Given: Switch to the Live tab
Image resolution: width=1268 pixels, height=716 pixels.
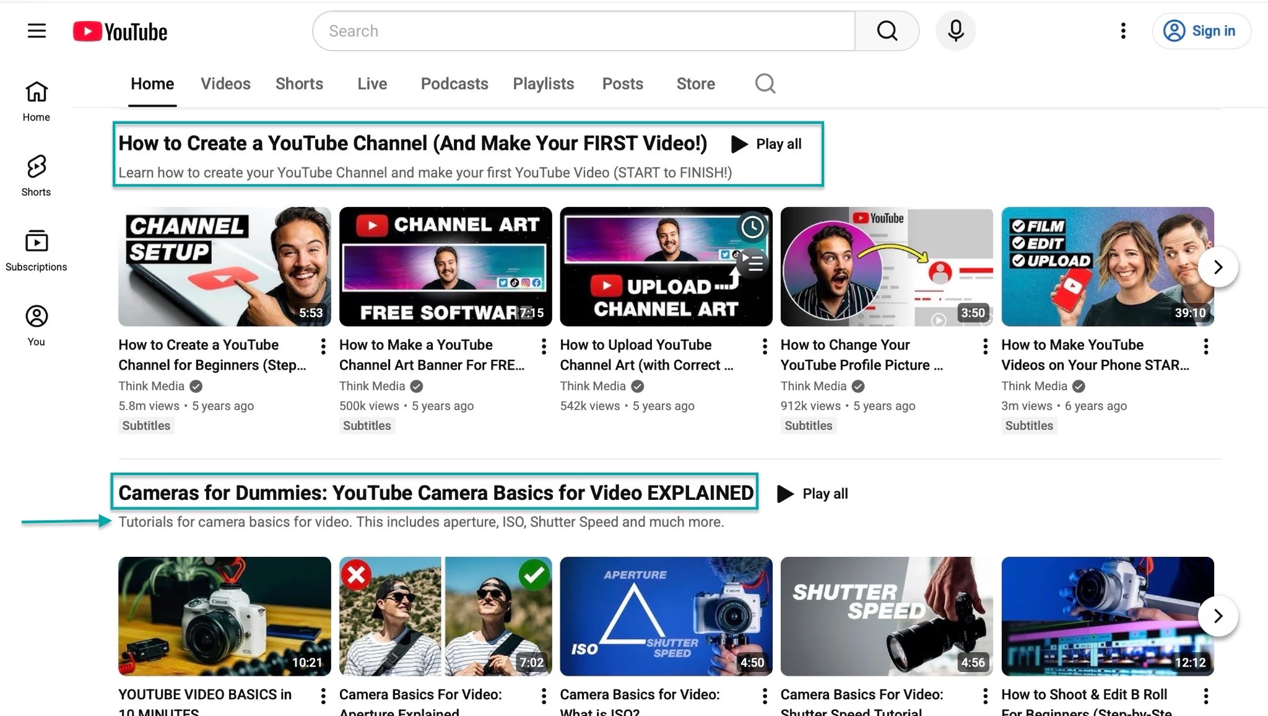Looking at the screenshot, I should [x=372, y=84].
